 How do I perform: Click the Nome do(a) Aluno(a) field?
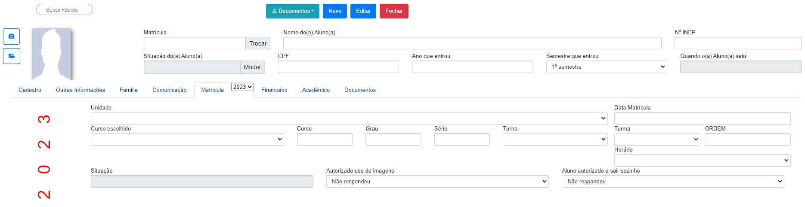472,43
